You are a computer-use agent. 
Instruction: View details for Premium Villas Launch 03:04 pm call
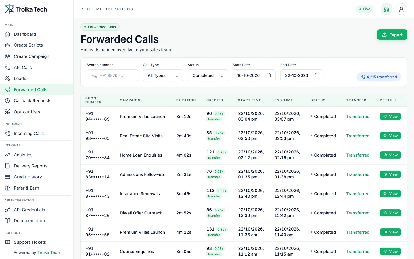click(390, 116)
